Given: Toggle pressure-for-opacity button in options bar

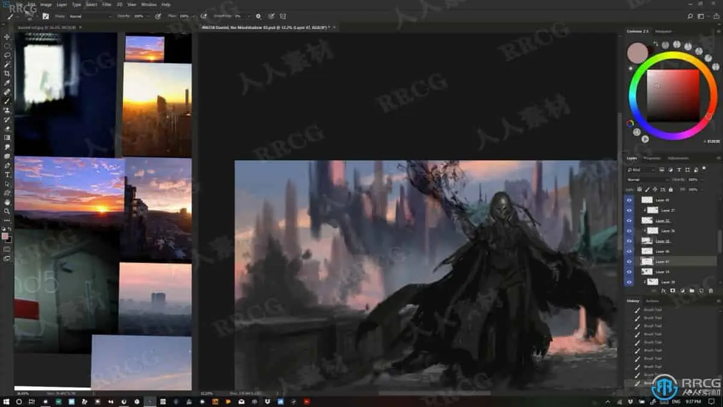Looking at the screenshot, I should [x=158, y=16].
